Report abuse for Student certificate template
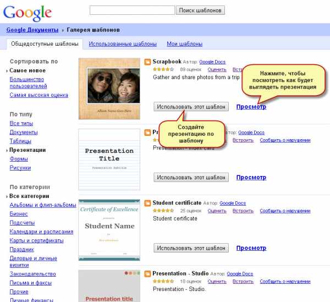Screen dimensions: 330x302 click(x=285, y=211)
